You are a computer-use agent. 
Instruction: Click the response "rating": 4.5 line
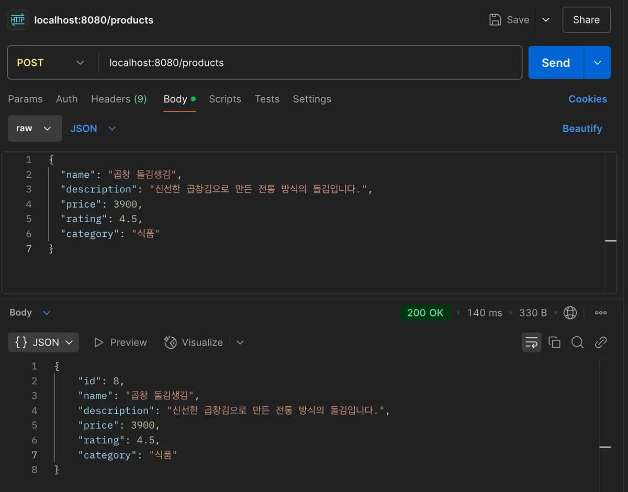tap(119, 440)
